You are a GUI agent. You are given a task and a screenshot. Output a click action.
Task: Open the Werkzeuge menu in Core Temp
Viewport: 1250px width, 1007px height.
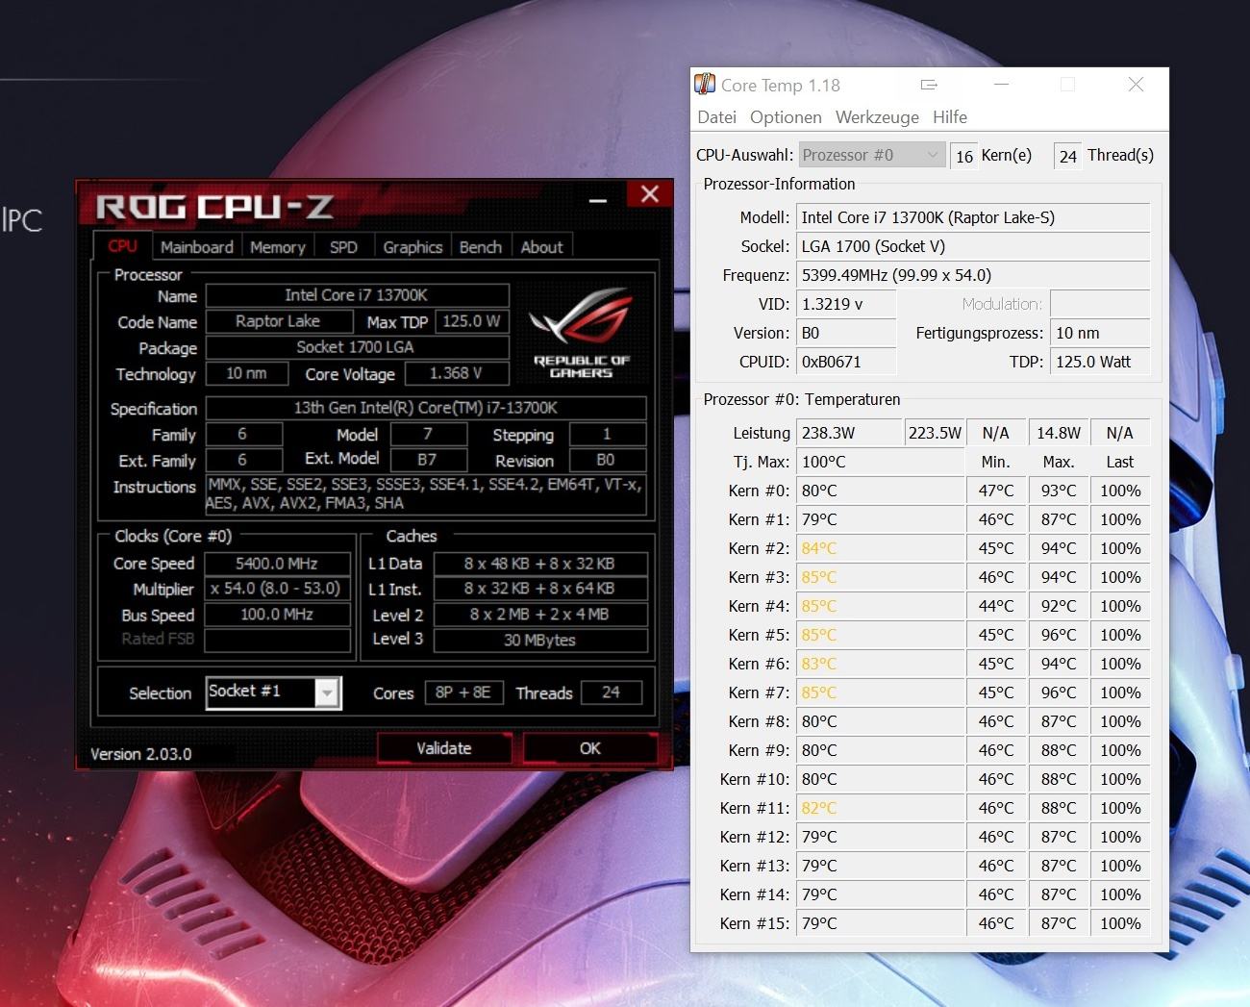tap(877, 117)
